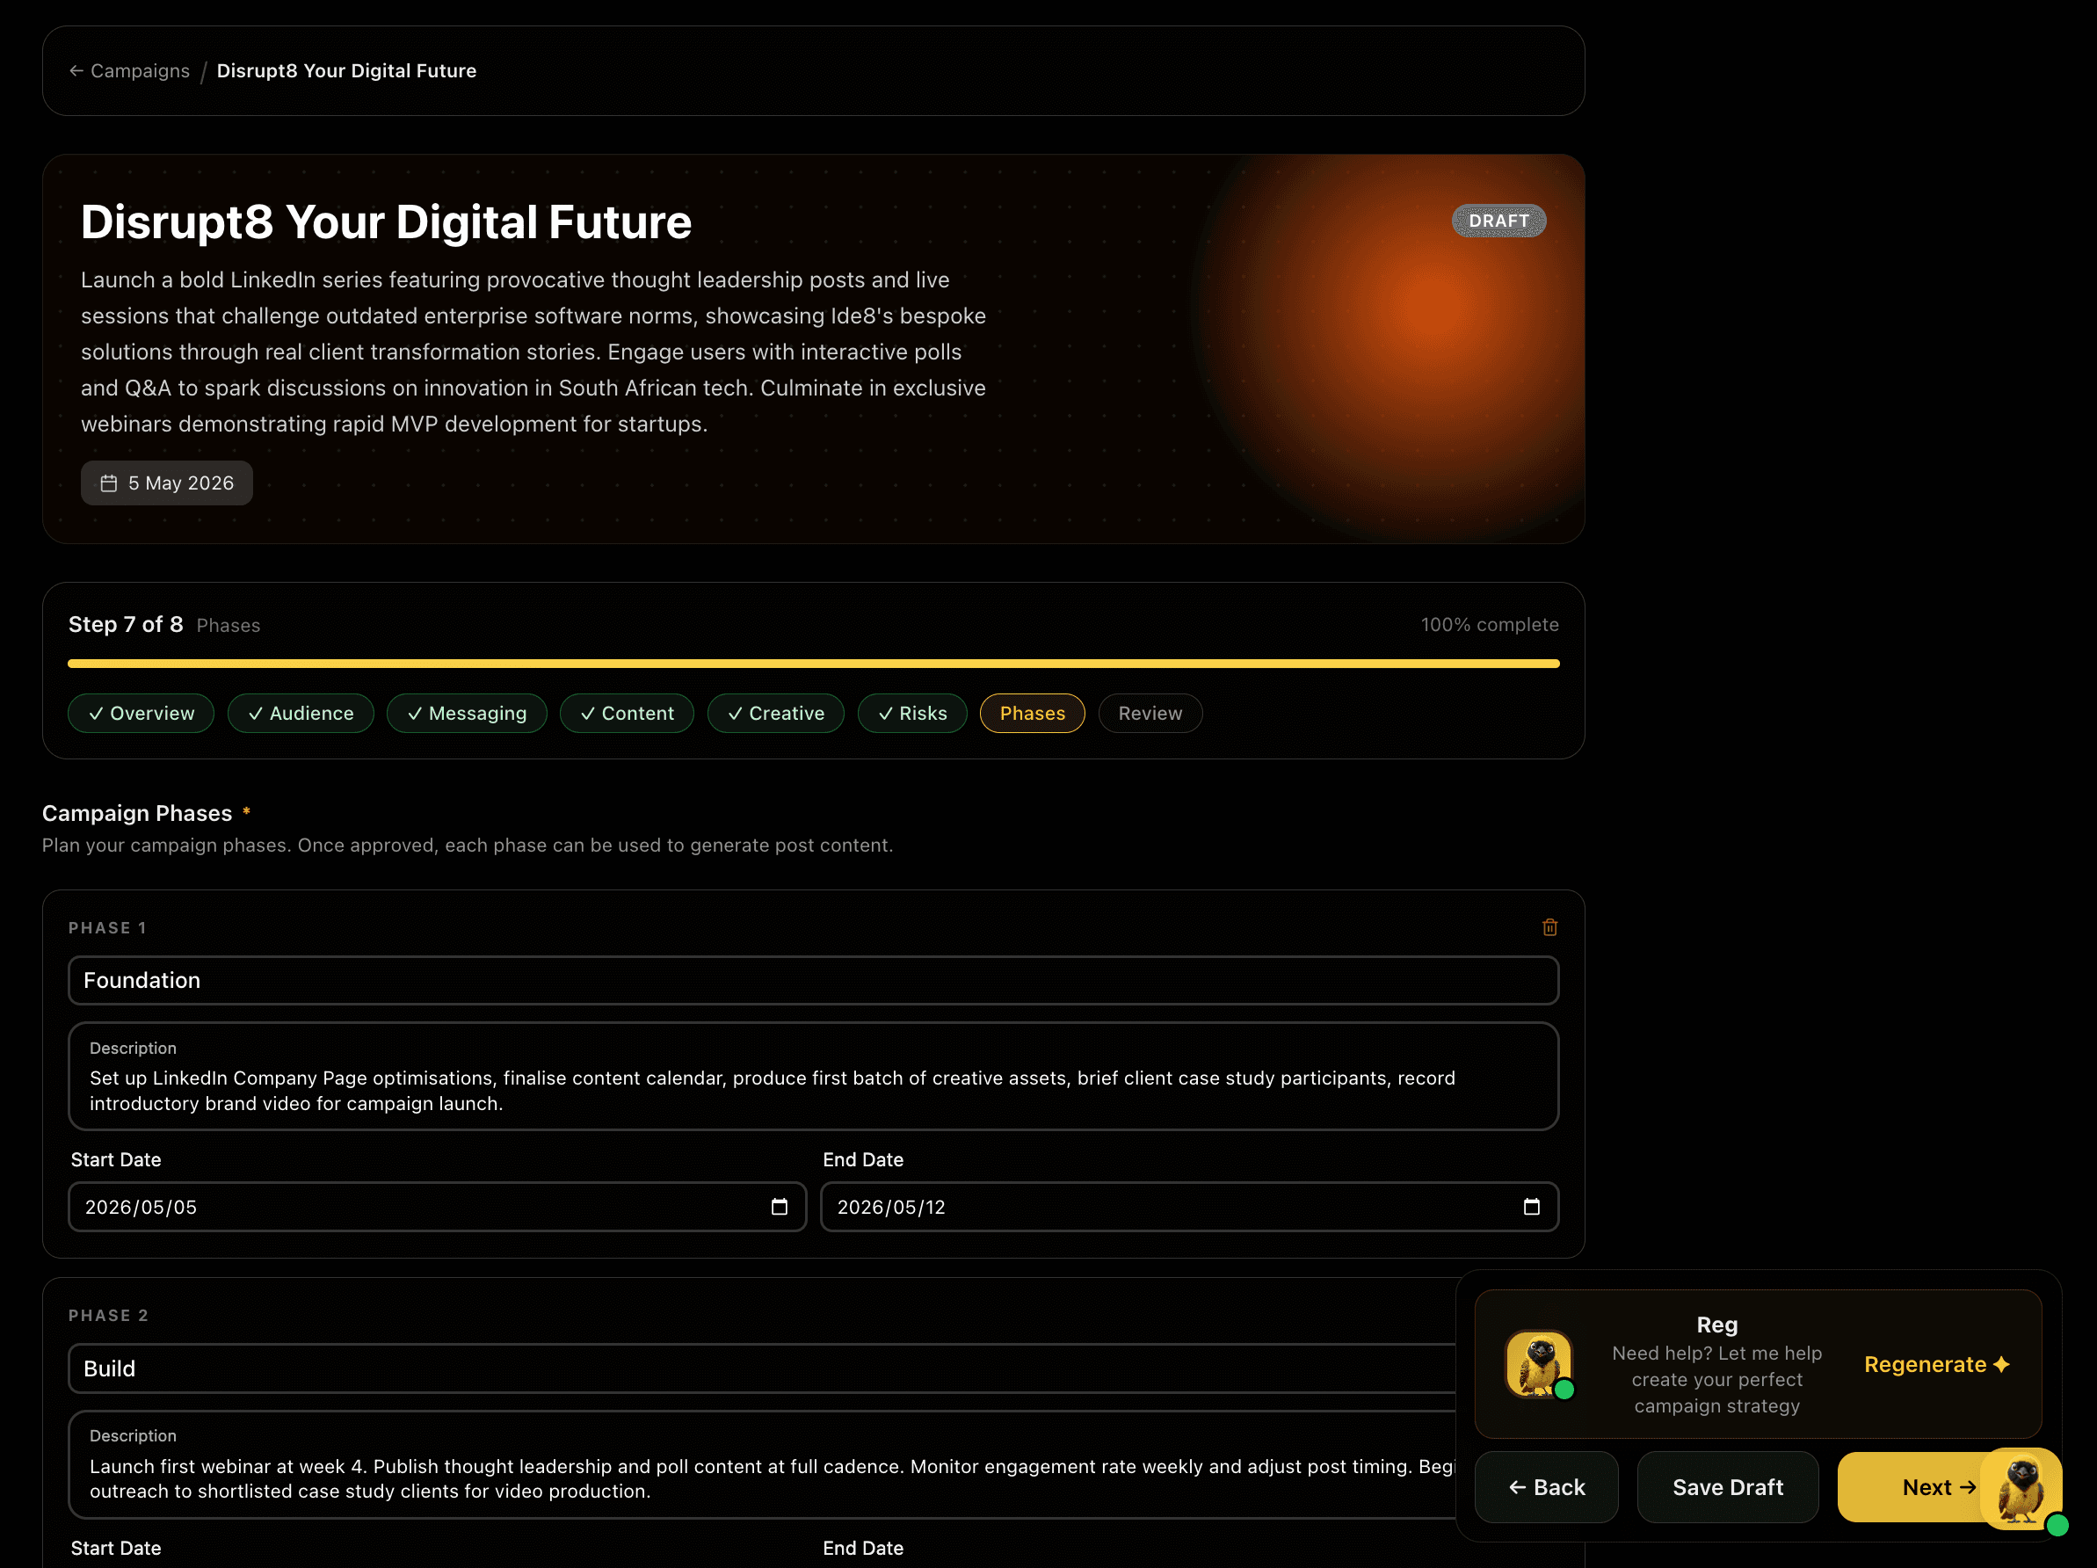Click the Phase 1 Start Date field 2026/05/05
The height and width of the screenshot is (1568, 2097).
[437, 1207]
